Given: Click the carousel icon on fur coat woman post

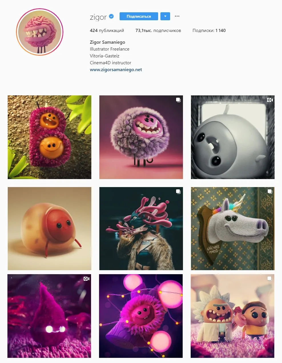Looking at the screenshot, I should 178,192.
